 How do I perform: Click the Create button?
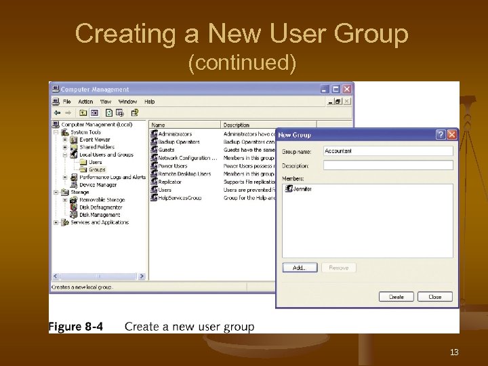pyautogui.click(x=396, y=297)
